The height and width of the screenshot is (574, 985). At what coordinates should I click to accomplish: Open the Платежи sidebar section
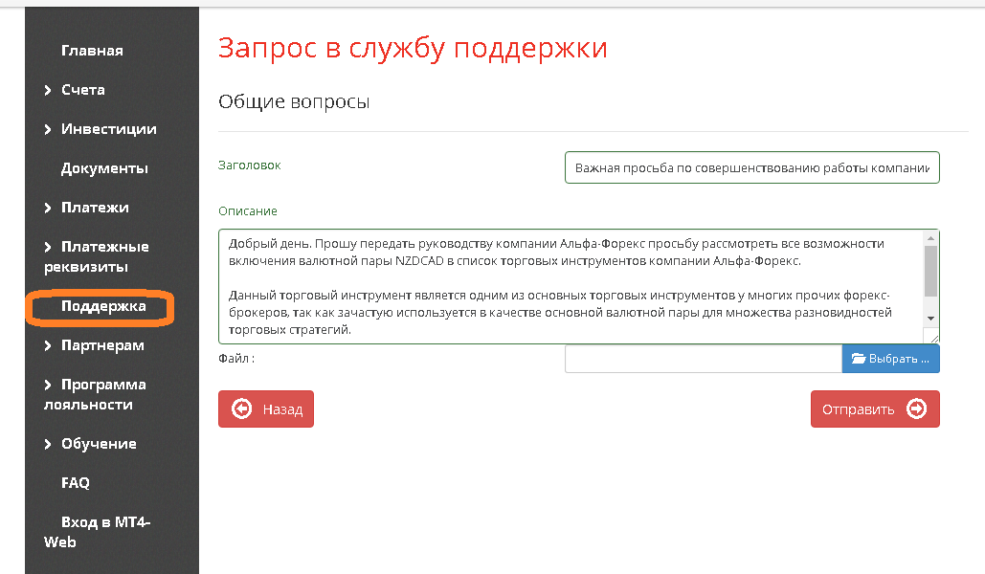coord(95,208)
